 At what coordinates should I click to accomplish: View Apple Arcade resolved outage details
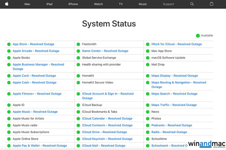coord(36,51)
